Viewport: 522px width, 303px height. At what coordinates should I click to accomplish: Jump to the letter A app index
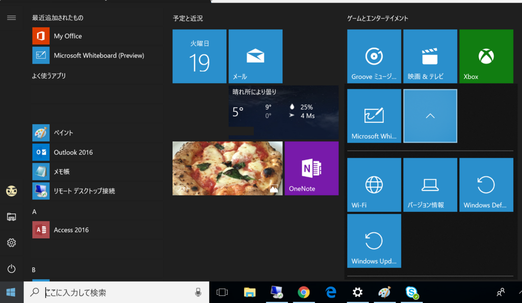tap(34, 212)
